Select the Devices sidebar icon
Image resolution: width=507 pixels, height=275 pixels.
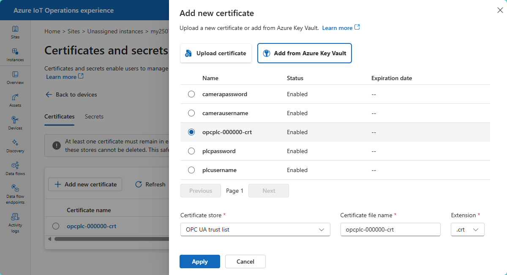click(15, 123)
